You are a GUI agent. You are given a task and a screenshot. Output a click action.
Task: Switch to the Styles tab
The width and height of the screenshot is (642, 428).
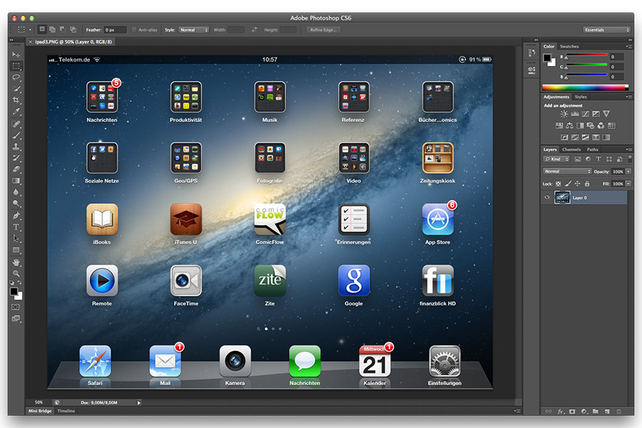pyautogui.click(x=581, y=97)
